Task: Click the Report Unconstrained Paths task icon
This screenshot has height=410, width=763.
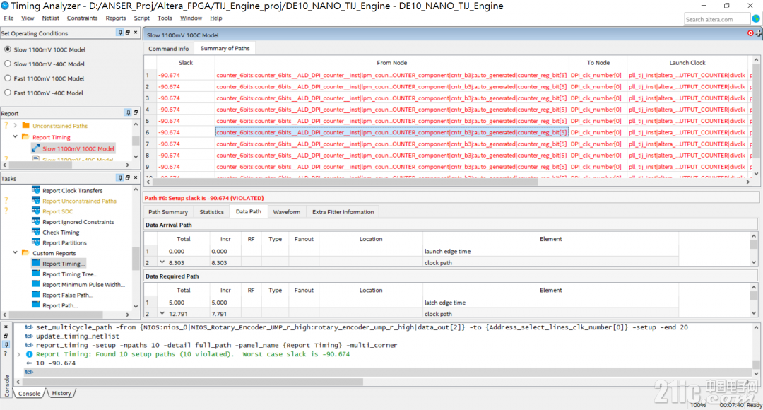Action: tap(35, 200)
